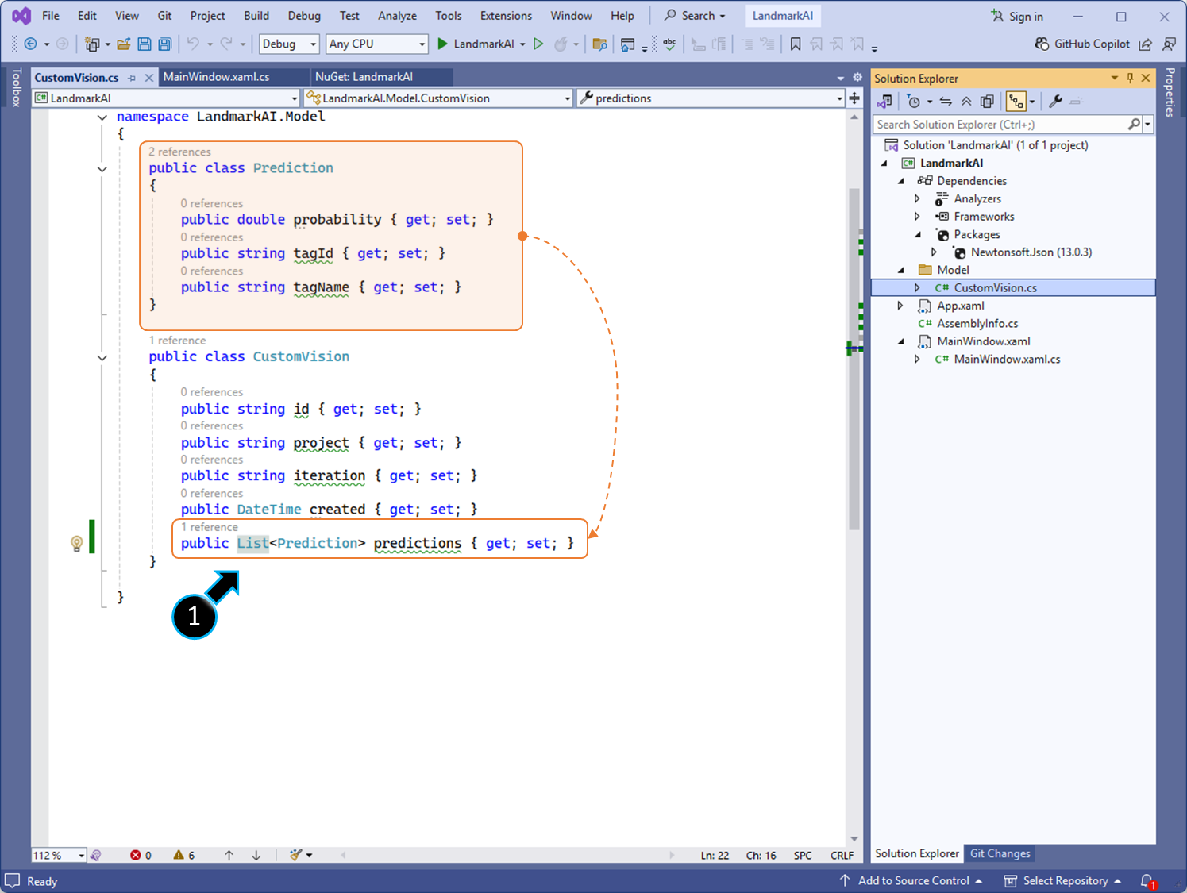This screenshot has width=1187, height=893.
Task: Click the Navigate Backward arrow icon
Action: pos(30,44)
